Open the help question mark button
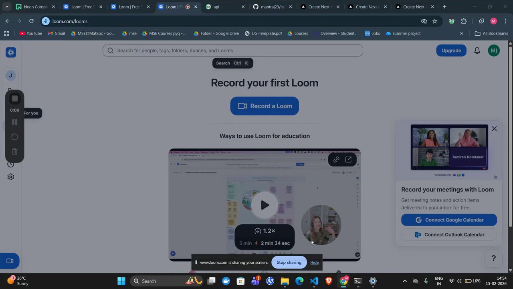The width and height of the screenshot is (513, 289). pyautogui.click(x=494, y=258)
